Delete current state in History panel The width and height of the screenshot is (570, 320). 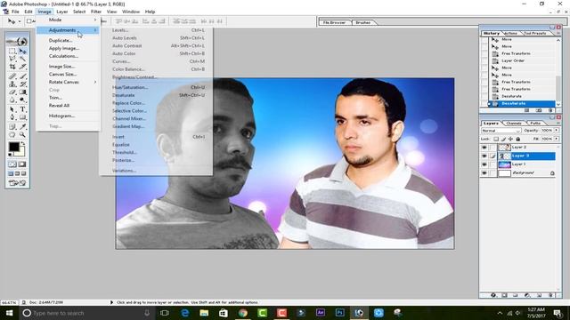pos(550,110)
